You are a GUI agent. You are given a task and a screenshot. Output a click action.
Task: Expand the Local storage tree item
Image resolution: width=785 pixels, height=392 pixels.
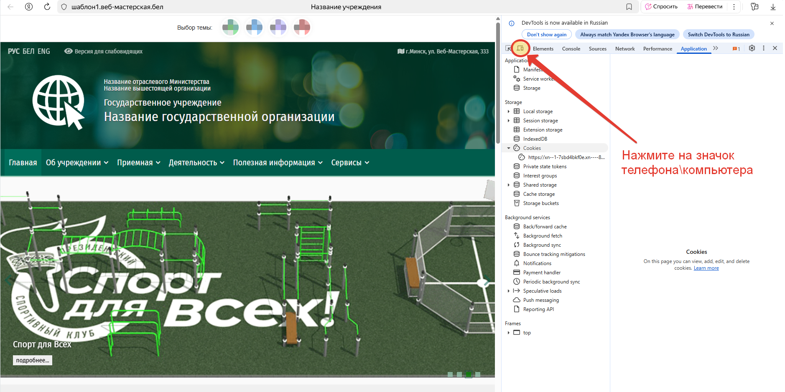(x=508, y=111)
